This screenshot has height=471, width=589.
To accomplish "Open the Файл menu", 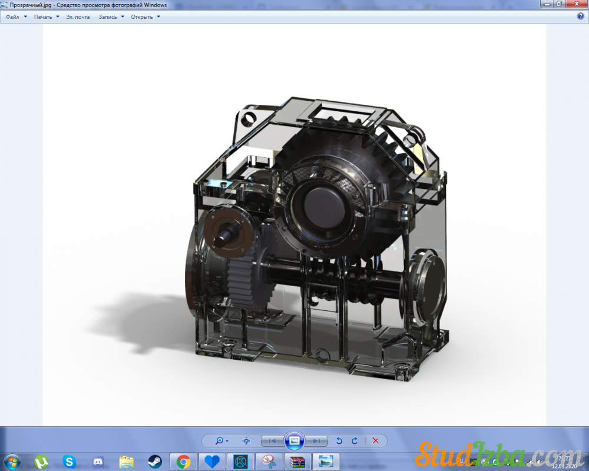I will [x=12, y=17].
